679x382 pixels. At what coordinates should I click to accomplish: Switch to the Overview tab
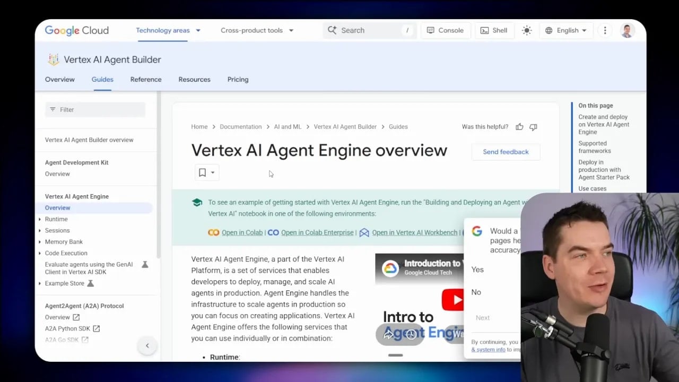click(x=60, y=80)
